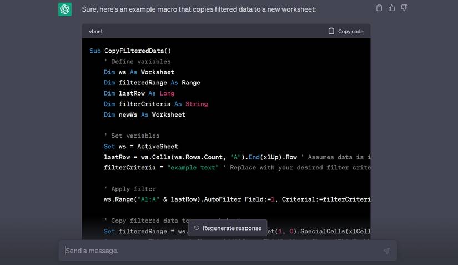The image size is (458, 265).
Task: Give the response a thumbs up
Action: 392,8
